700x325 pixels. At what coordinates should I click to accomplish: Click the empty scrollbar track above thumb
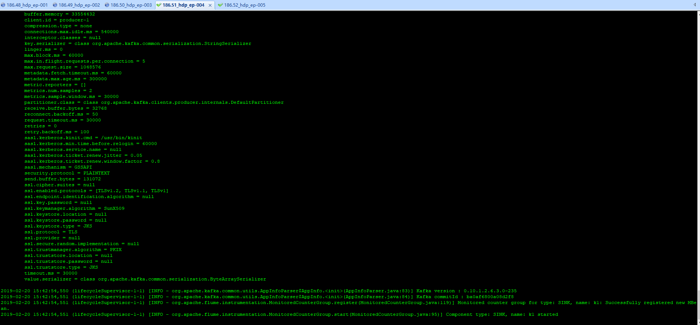click(x=698, y=147)
